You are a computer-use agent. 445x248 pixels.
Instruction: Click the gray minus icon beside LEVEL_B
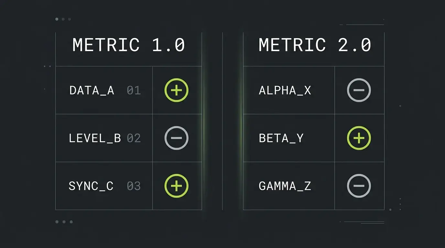[176, 138]
